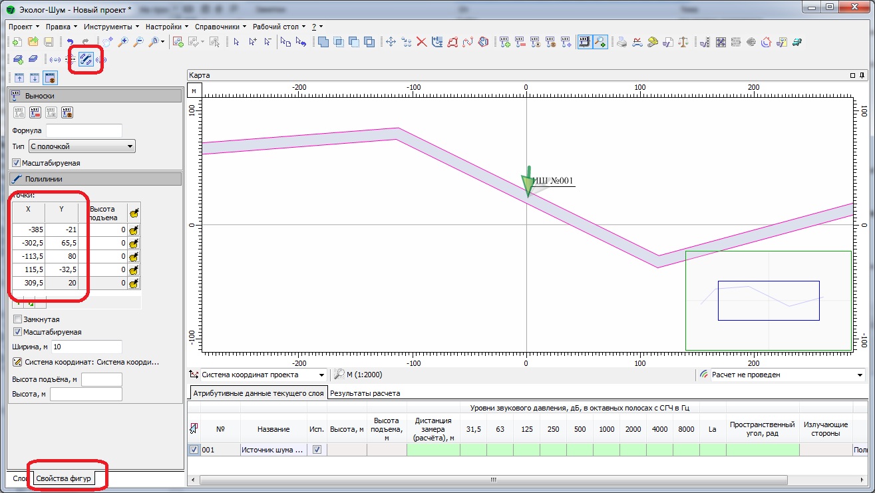
Task: Uncheck Масштабируемая under Полилинии
Action: pyautogui.click(x=17, y=331)
